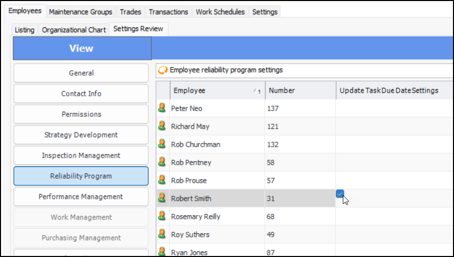Click the employee icon beside Richard May
The height and width of the screenshot is (257, 454).
[162, 126]
